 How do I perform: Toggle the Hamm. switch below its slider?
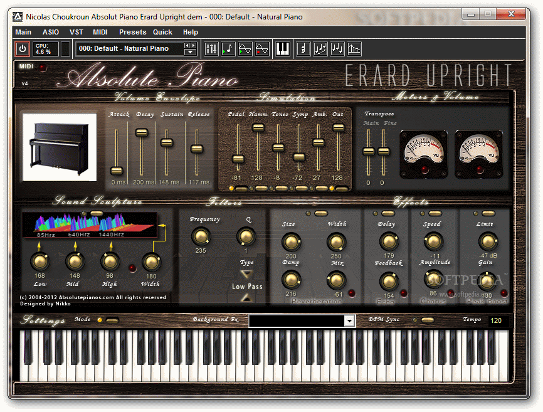(261, 189)
